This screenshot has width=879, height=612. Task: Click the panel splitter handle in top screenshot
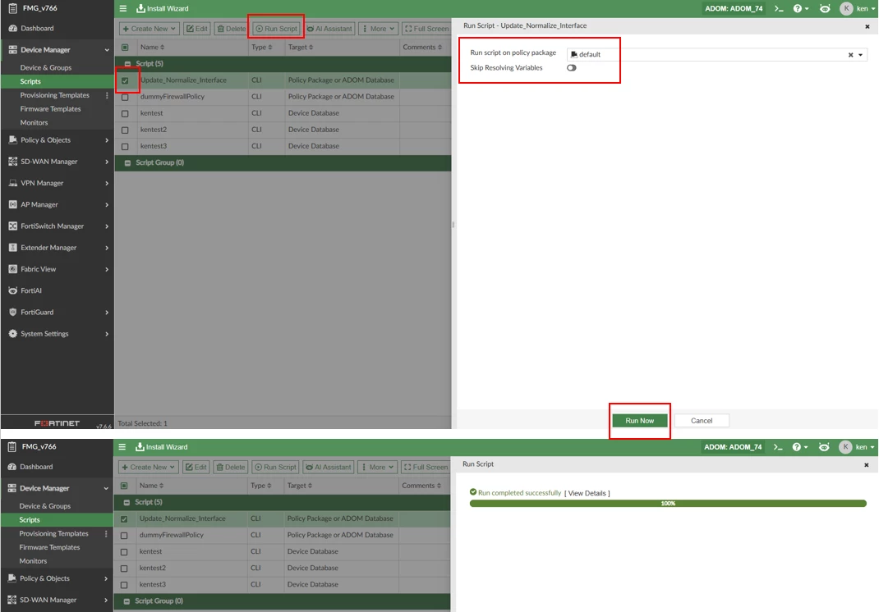coord(453,225)
